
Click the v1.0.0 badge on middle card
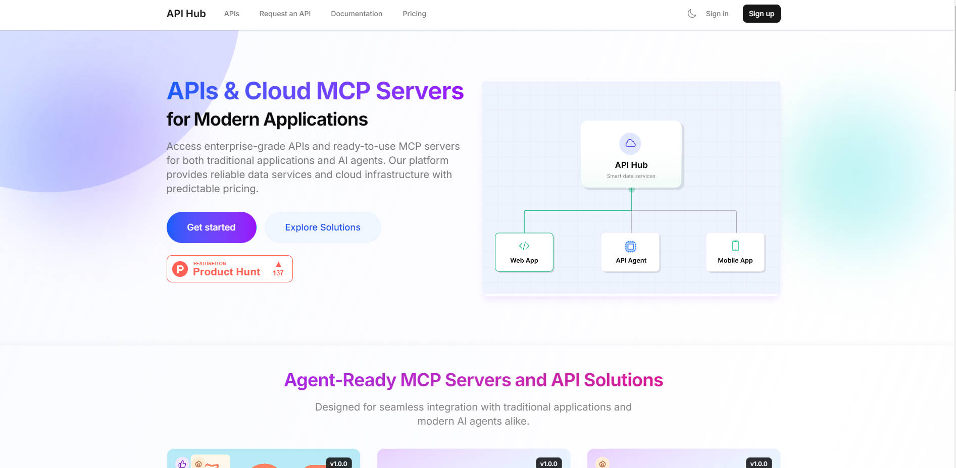[548, 463]
